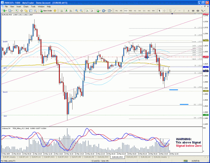Toggle chart Auto Scroll

click(87, 11)
